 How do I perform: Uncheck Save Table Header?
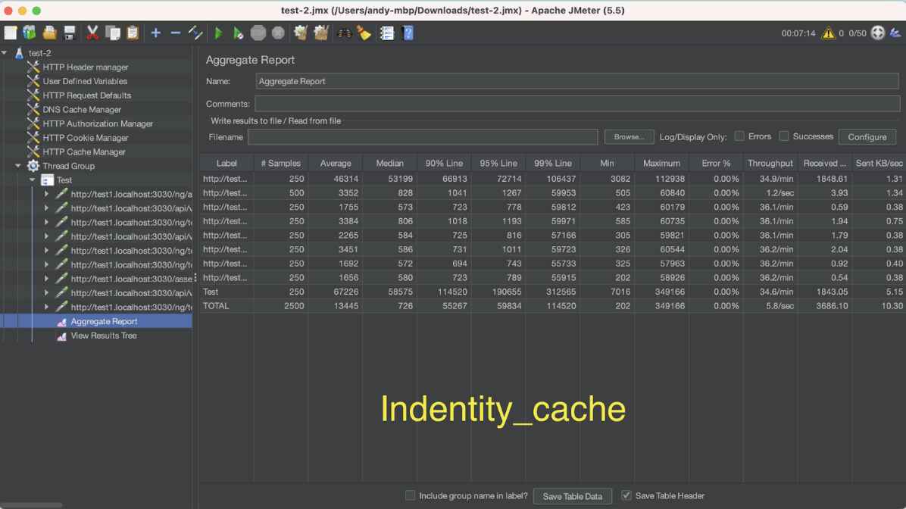tap(626, 495)
